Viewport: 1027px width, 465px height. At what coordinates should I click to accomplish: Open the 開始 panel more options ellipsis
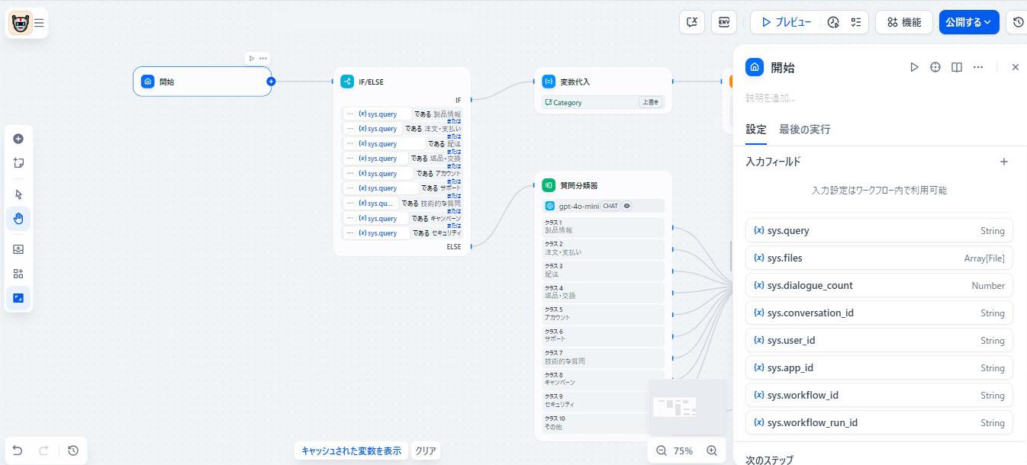(978, 67)
